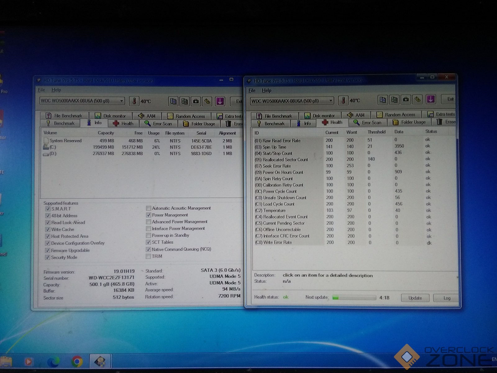Image resolution: width=497 pixels, height=373 pixels.
Task: Click second copy icon in right HD Tune toolbar
Action: pos(394,100)
